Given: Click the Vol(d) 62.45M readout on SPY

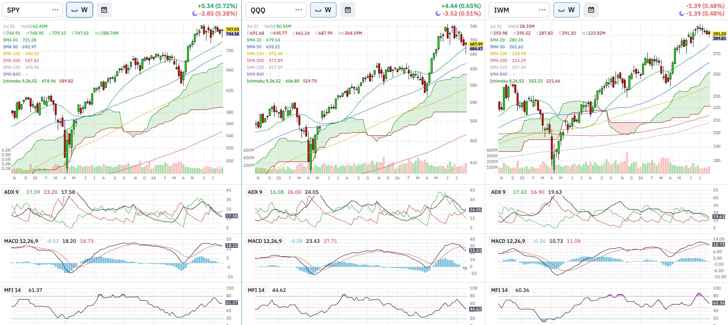Looking at the screenshot, I should pyautogui.click(x=34, y=26).
